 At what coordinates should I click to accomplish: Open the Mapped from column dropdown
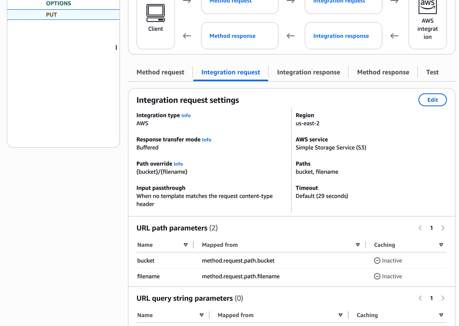[x=358, y=245]
